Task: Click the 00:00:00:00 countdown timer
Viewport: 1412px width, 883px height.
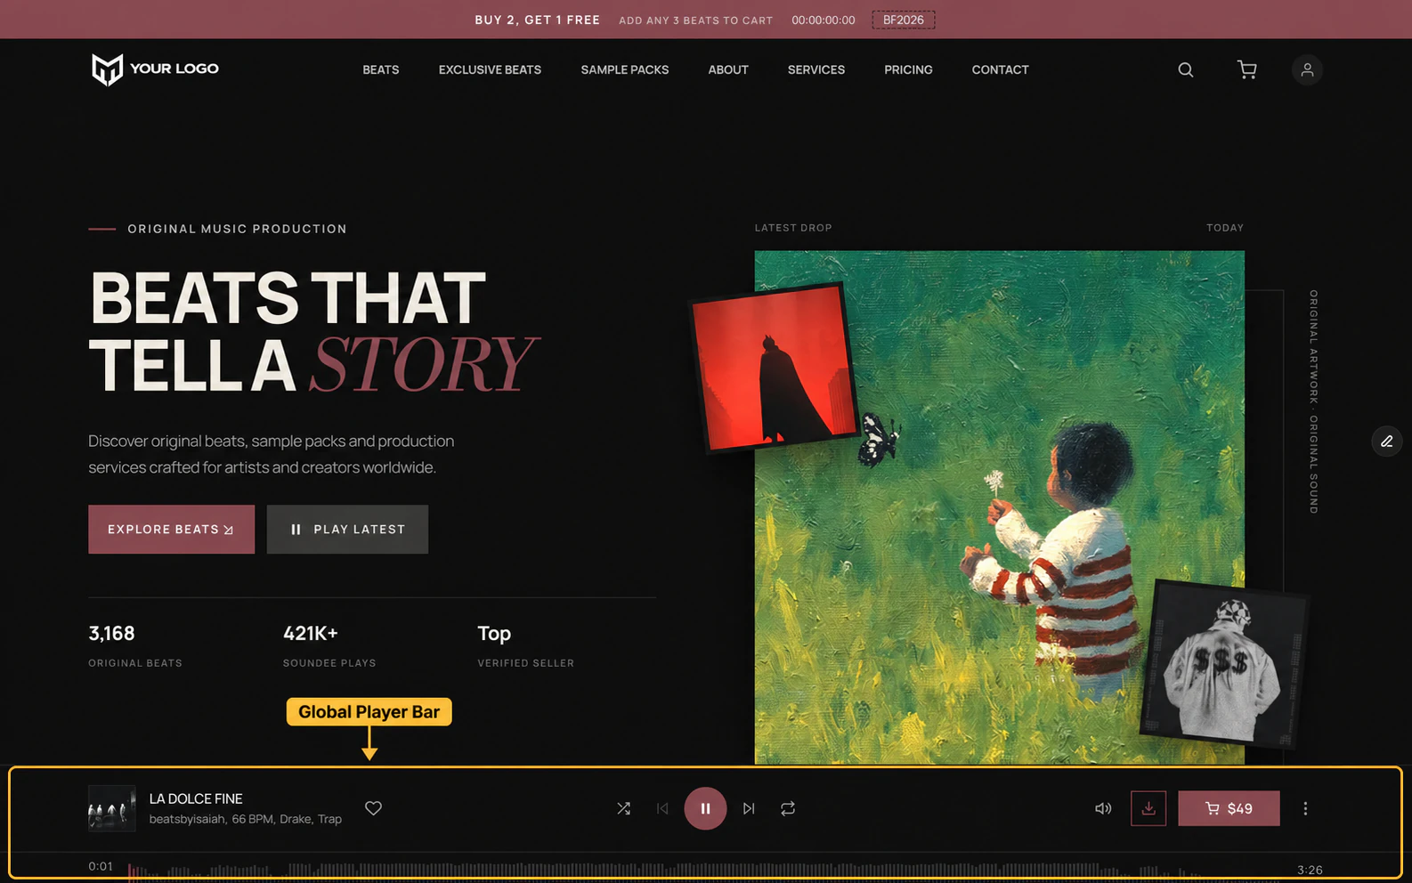Action: pyautogui.click(x=824, y=20)
